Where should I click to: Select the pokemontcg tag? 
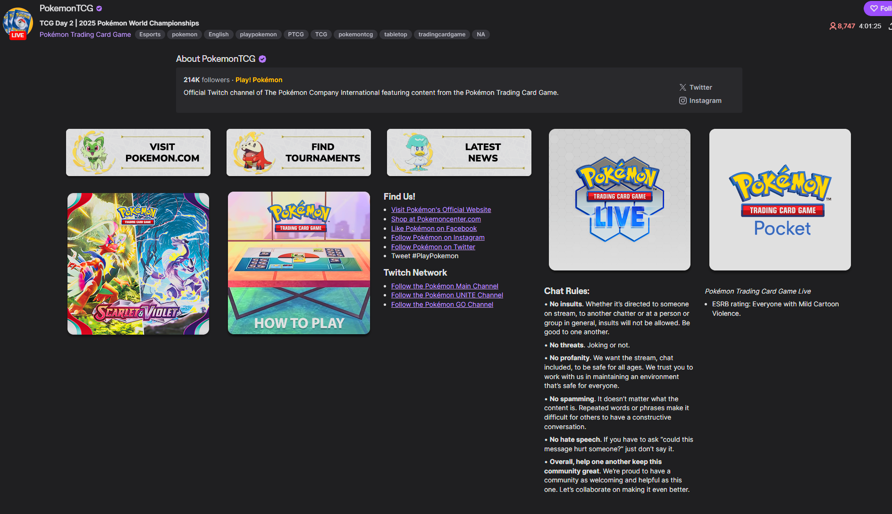click(355, 34)
